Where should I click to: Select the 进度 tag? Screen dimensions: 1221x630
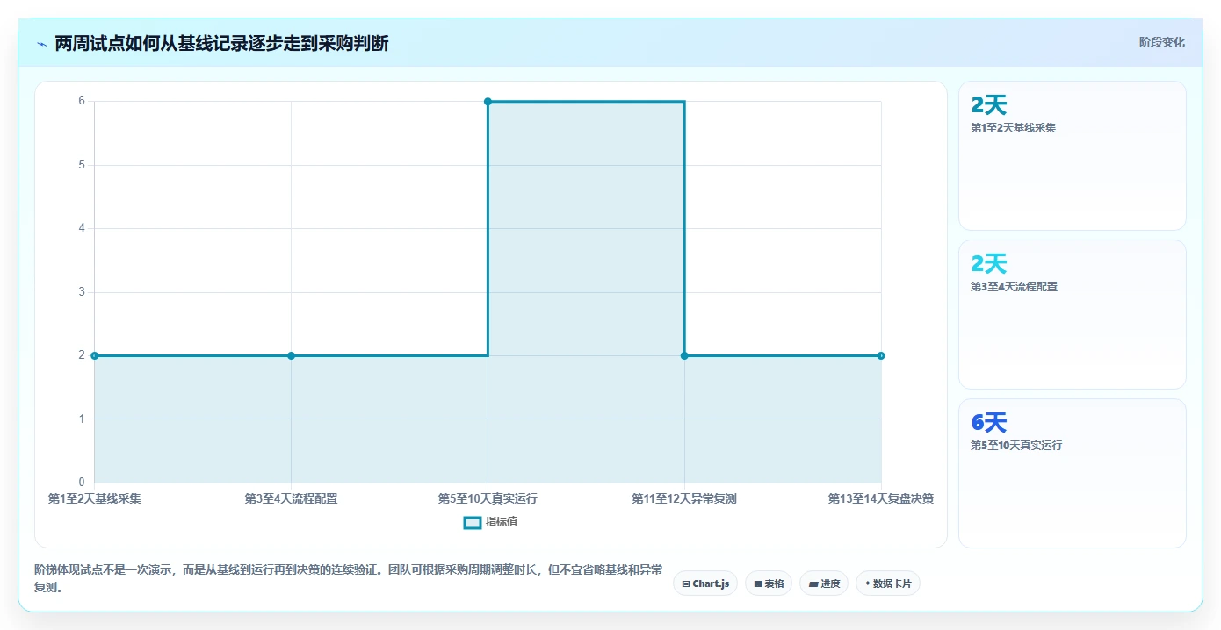pyautogui.click(x=824, y=583)
